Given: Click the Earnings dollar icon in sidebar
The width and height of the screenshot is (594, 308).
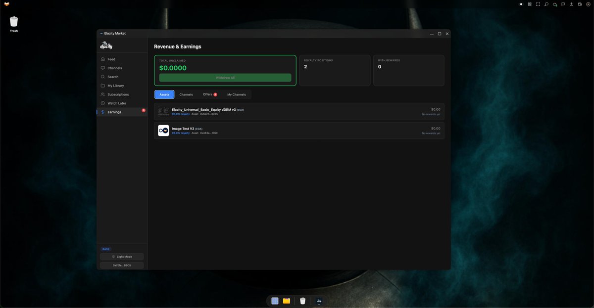Looking at the screenshot, I should click(102, 112).
